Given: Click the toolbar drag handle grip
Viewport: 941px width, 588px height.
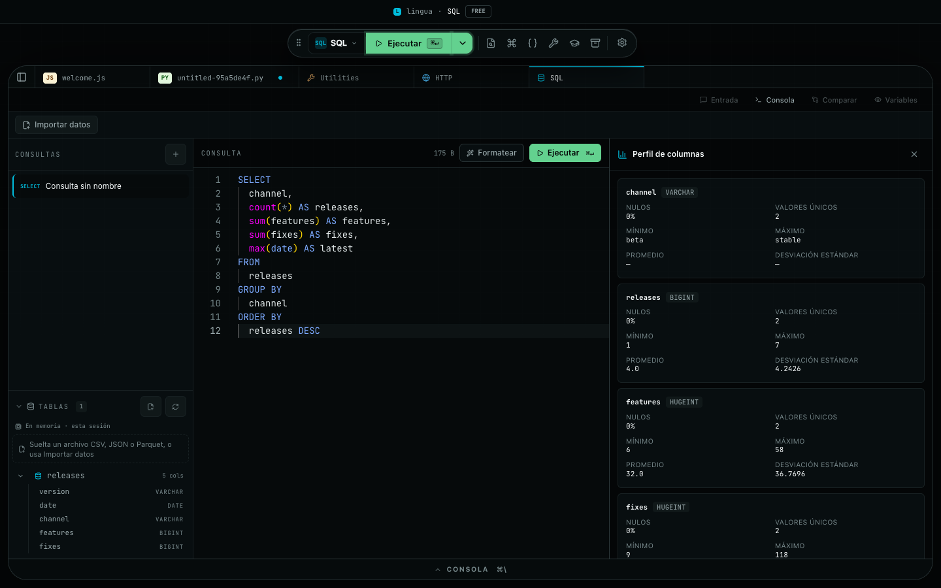Looking at the screenshot, I should 299,43.
